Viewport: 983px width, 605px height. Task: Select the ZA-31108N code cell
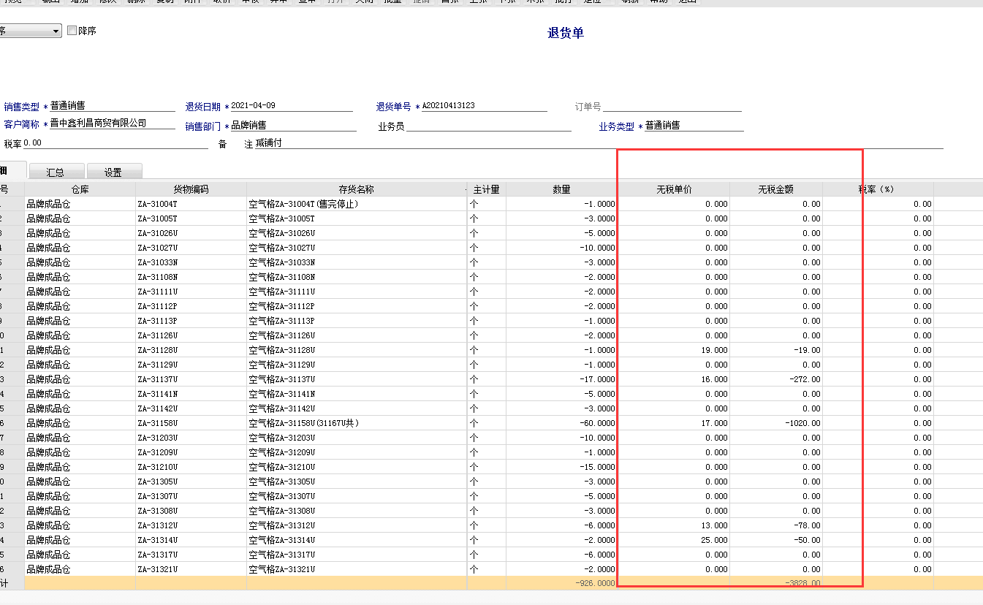click(x=191, y=277)
